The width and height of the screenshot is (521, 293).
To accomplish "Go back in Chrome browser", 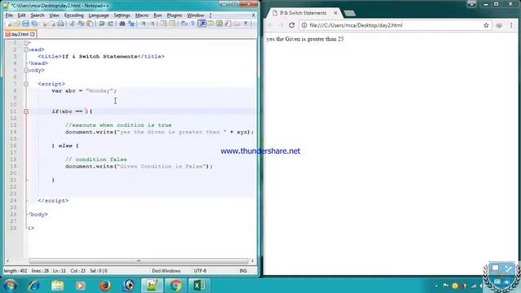I will point(270,25).
